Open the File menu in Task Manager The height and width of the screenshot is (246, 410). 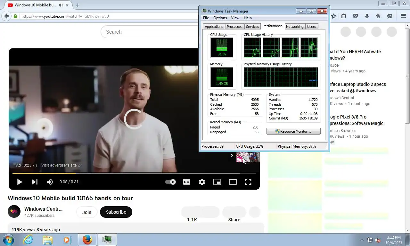(206, 18)
